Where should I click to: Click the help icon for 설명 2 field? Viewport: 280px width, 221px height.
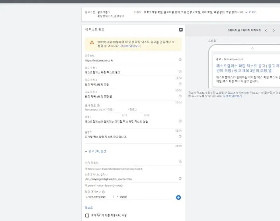[180, 136]
